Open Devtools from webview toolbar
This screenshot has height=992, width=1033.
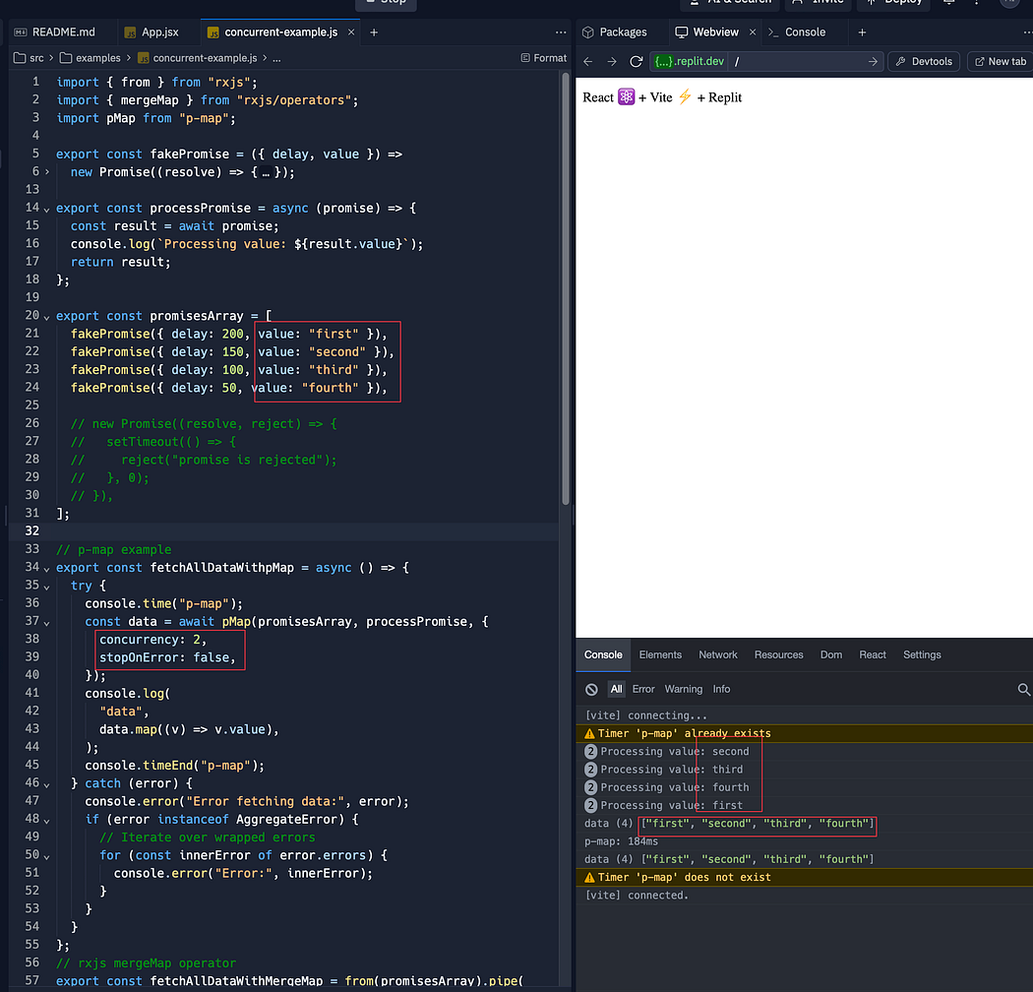pos(925,61)
